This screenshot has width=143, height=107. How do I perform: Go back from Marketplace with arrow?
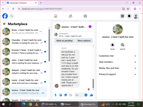[x=4, y=24]
